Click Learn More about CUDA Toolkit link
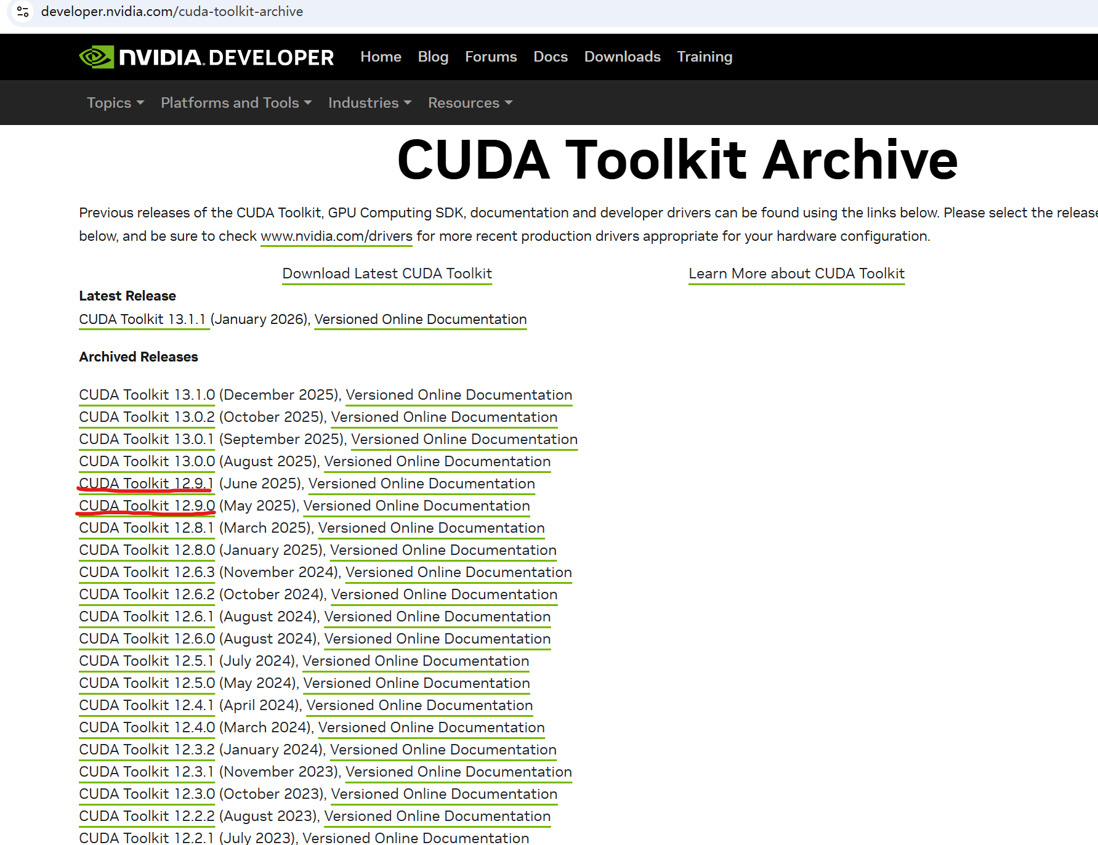The height and width of the screenshot is (845, 1098). tap(796, 273)
